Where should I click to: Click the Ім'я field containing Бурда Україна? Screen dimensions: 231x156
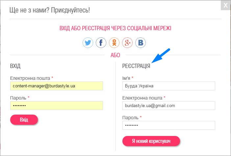[169, 86]
